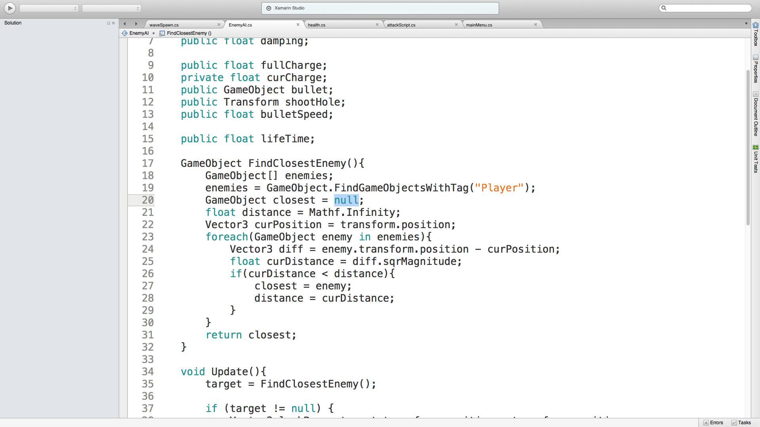
Task: Click the search field in the toolbar
Action: pos(708,8)
